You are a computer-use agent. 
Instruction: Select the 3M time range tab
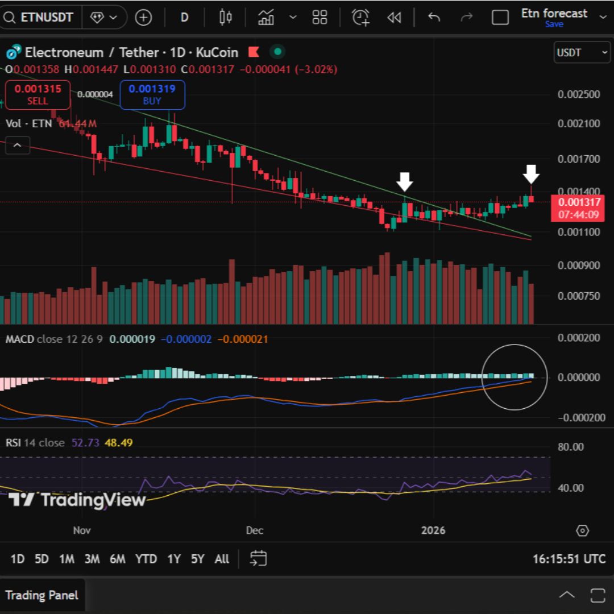click(92, 559)
